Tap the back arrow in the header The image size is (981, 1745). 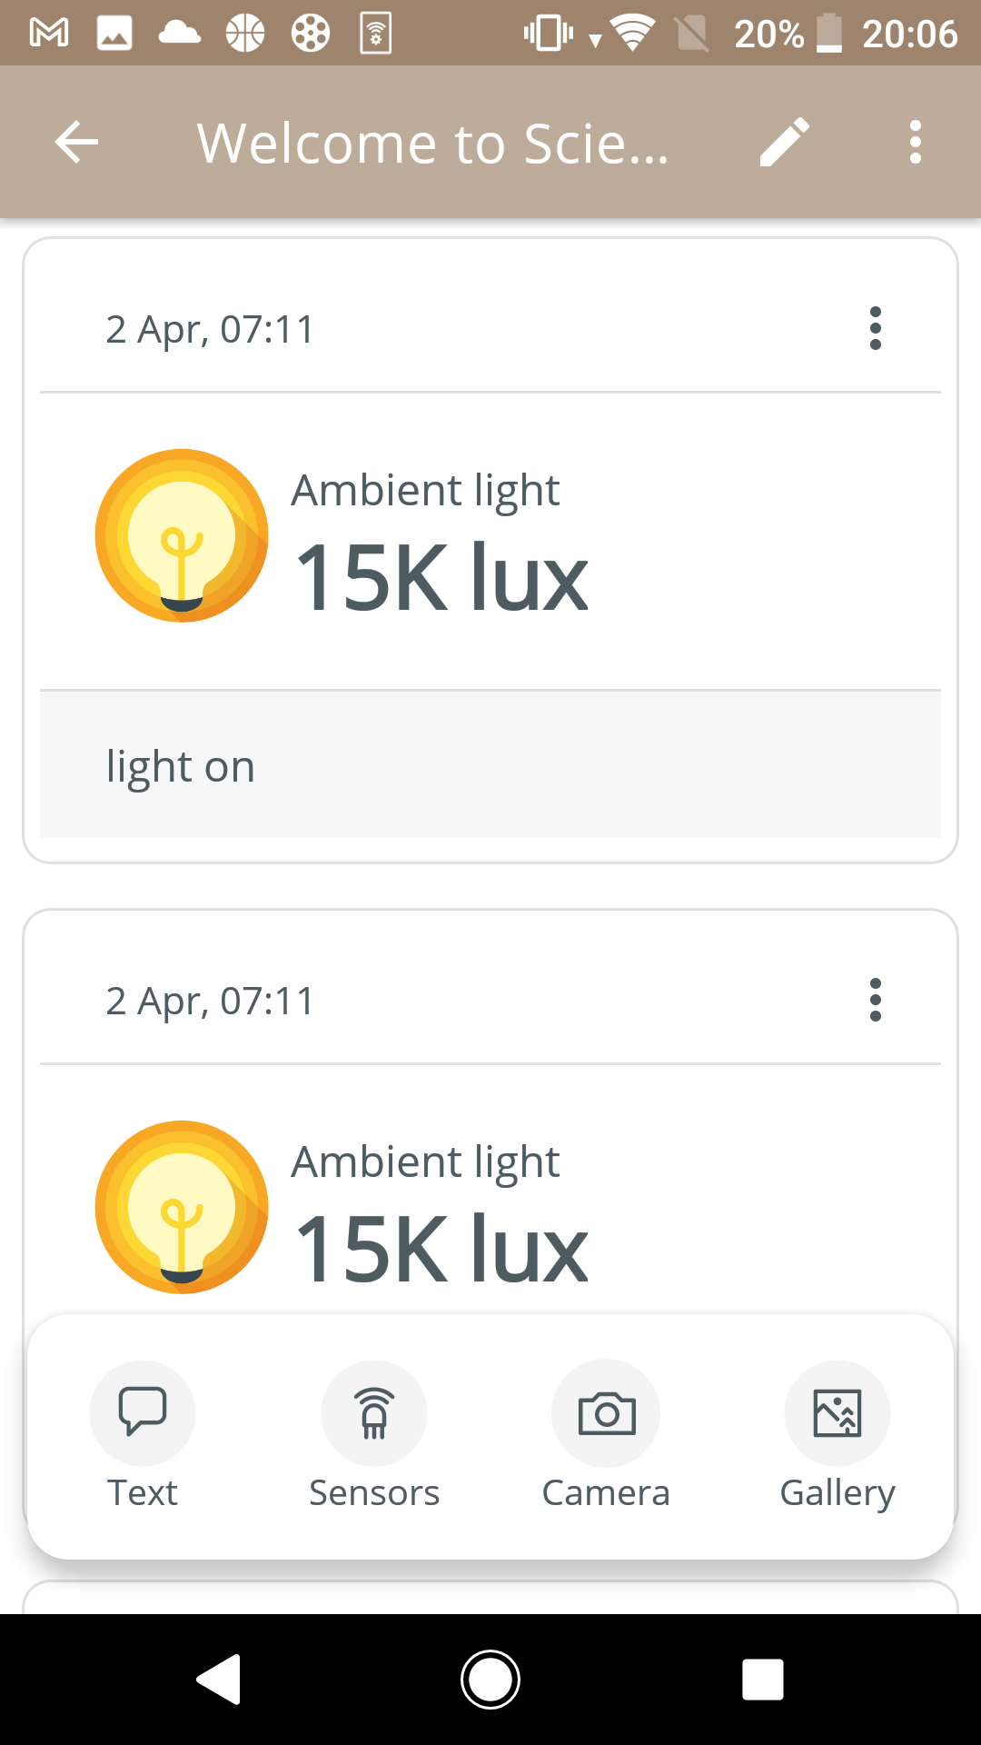(x=76, y=143)
